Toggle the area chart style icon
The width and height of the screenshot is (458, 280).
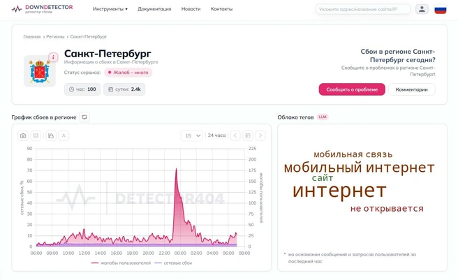pyautogui.click(x=51, y=135)
